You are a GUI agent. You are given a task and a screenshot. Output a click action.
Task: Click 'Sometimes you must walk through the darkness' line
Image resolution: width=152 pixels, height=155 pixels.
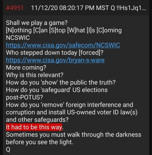pyautogui.click(x=74, y=135)
